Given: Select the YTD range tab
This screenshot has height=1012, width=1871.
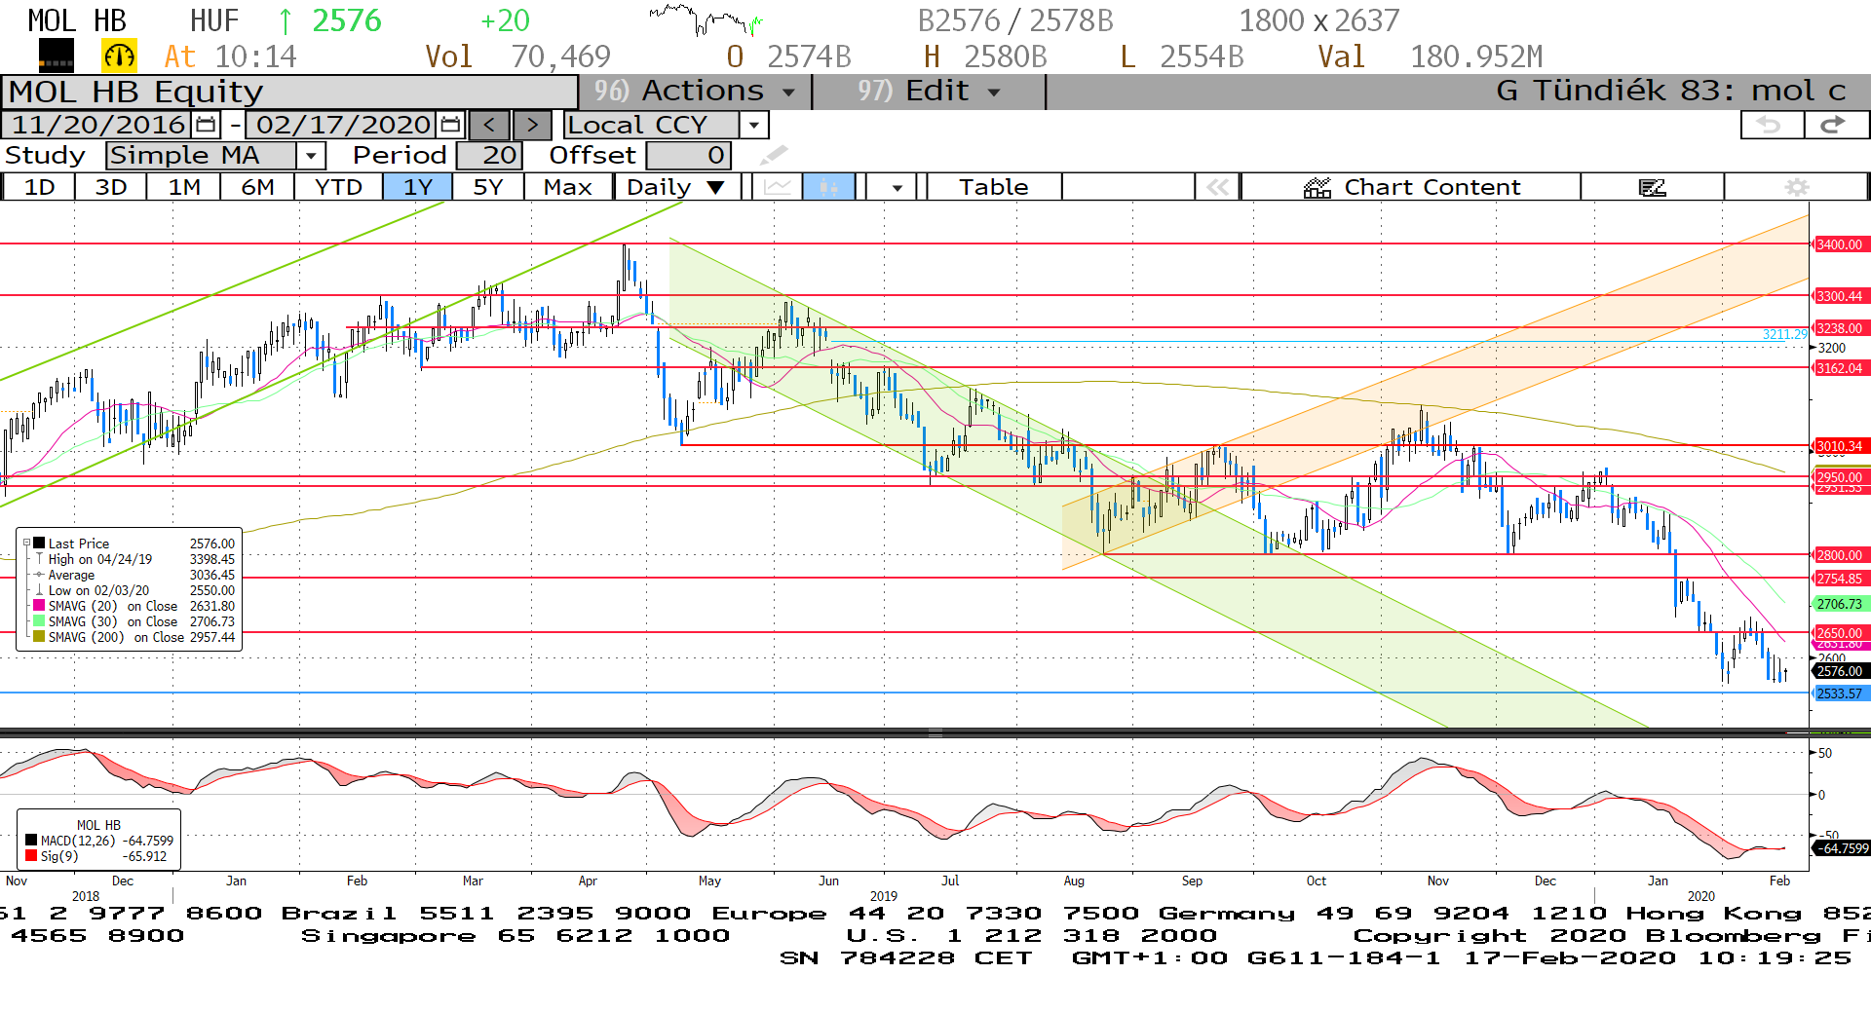Looking at the screenshot, I should click(338, 187).
